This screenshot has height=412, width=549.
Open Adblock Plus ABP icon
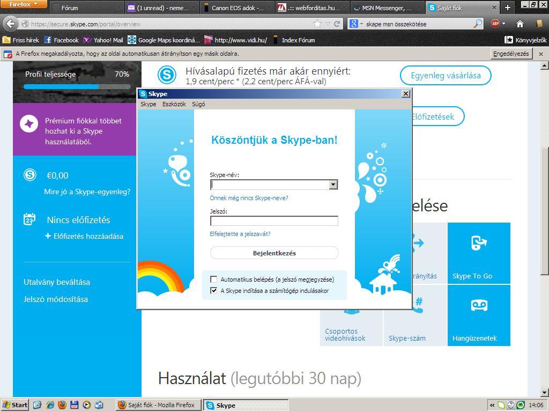click(x=495, y=24)
